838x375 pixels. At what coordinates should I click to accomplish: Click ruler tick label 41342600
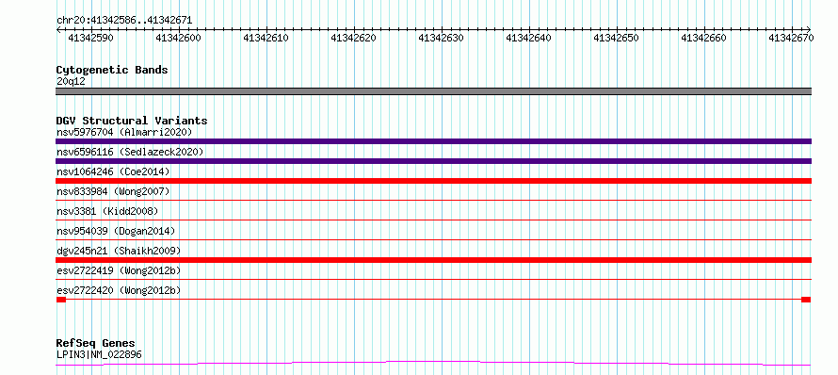tap(178, 38)
